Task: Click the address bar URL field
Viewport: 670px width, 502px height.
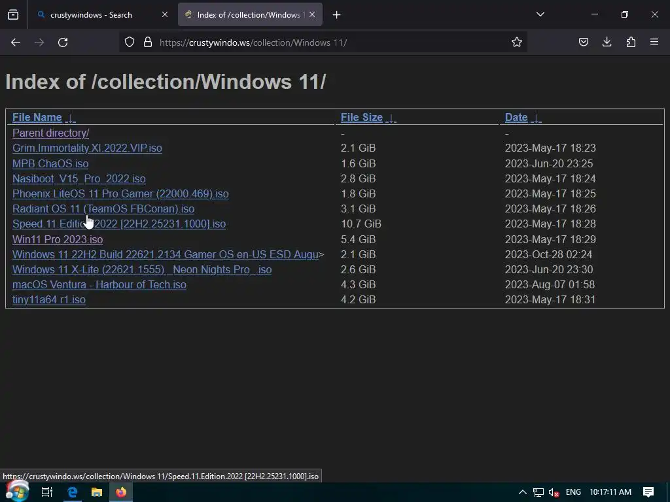Action: pos(323,42)
